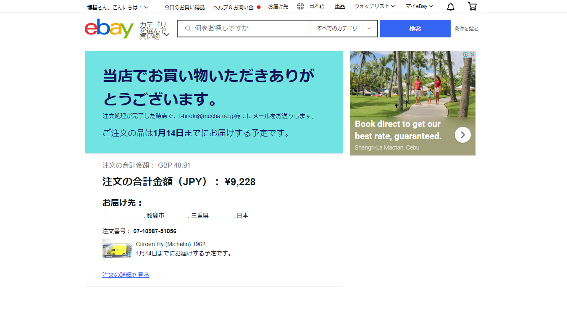This screenshot has width=567, height=310.
Task: Click the globe language icon
Action: click(300, 6)
